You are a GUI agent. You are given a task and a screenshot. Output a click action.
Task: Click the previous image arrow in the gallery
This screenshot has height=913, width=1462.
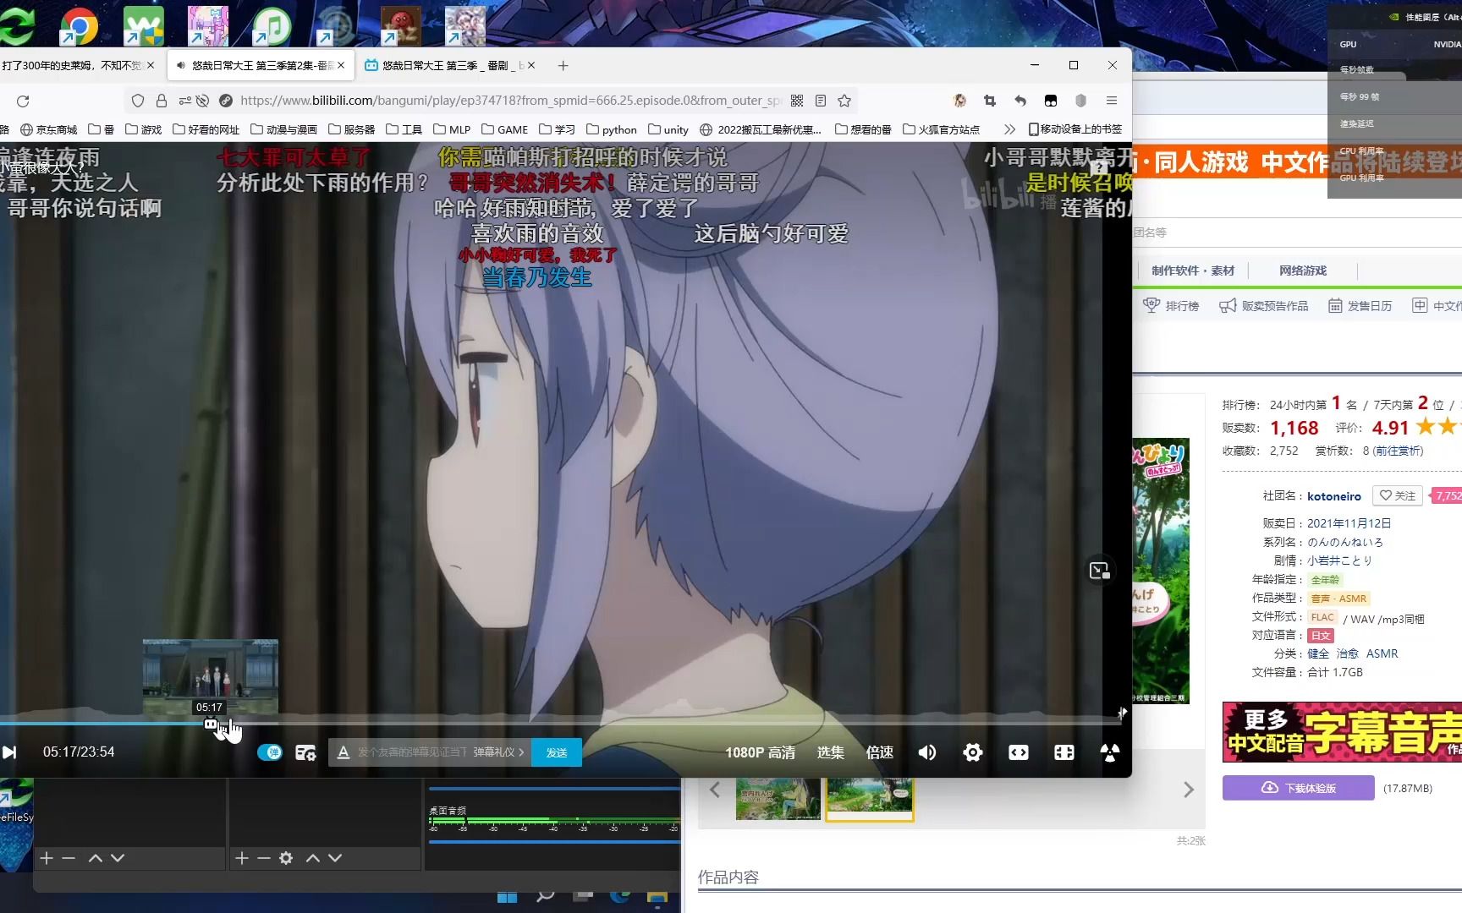[715, 790]
